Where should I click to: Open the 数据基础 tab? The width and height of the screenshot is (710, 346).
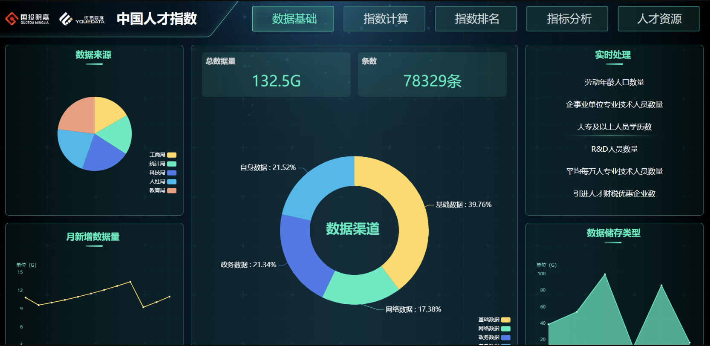(293, 19)
